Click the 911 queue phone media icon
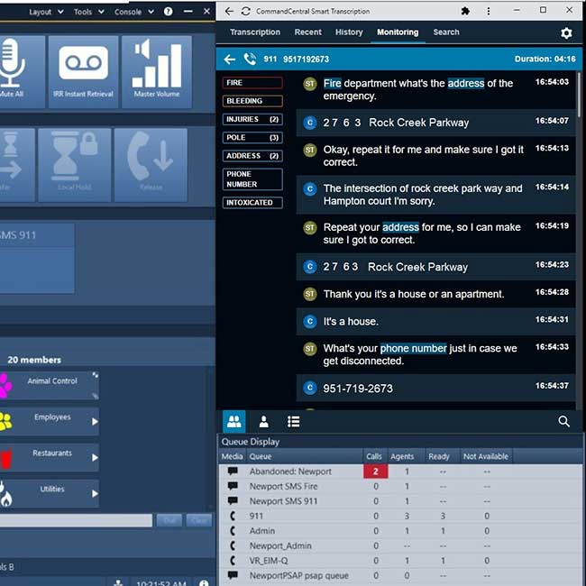This screenshot has width=586, height=586. 233,516
